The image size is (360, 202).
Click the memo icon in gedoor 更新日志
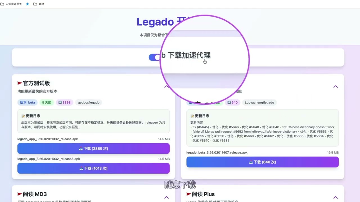tap(23, 116)
